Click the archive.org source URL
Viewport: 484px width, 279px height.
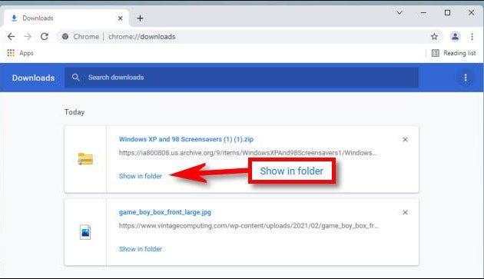click(248, 153)
